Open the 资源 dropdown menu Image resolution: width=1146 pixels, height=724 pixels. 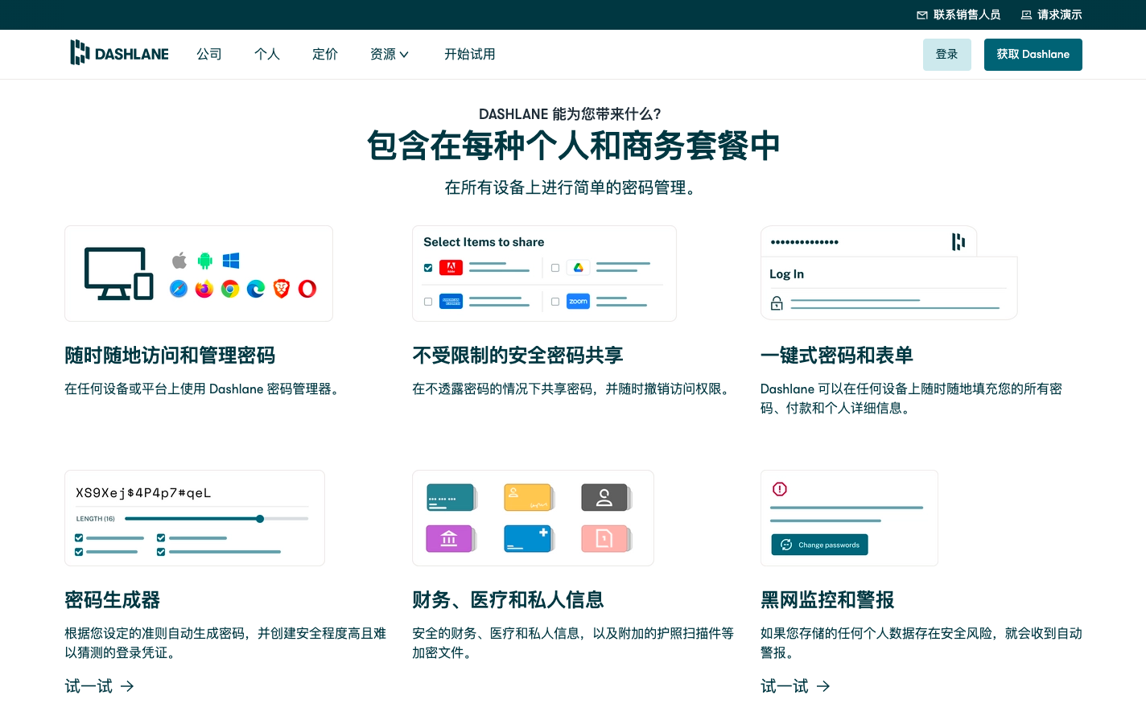coord(390,54)
